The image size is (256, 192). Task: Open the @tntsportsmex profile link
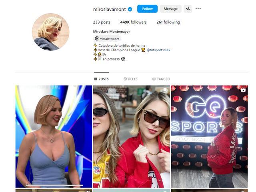point(158,50)
